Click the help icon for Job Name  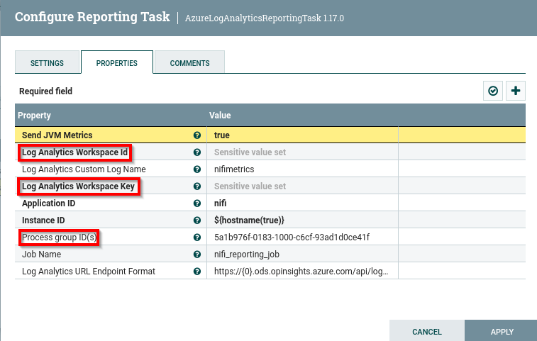(x=197, y=255)
